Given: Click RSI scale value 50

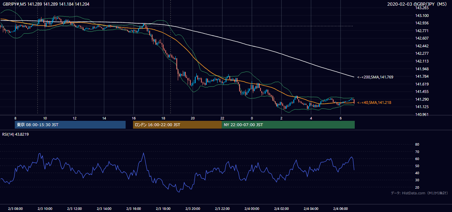Looking at the screenshot, I should [x=417, y=166].
